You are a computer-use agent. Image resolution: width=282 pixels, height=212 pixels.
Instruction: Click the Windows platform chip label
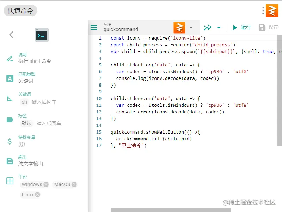click(32, 184)
